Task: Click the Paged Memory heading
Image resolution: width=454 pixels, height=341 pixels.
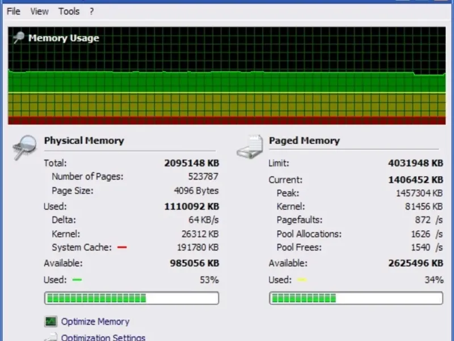Action: (x=304, y=140)
